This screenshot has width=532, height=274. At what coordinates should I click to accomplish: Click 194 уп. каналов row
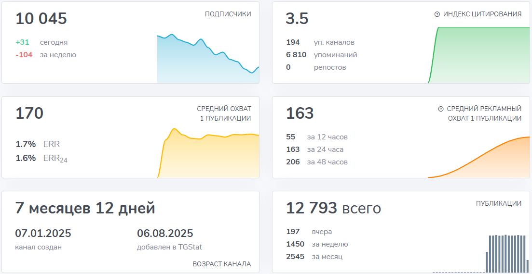320,43
